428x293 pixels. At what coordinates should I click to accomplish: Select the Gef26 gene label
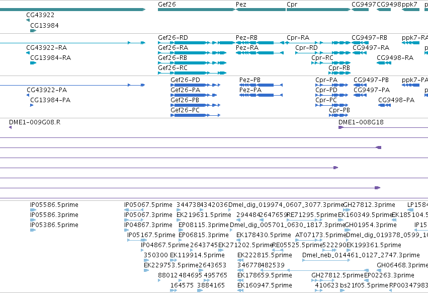click(x=167, y=5)
